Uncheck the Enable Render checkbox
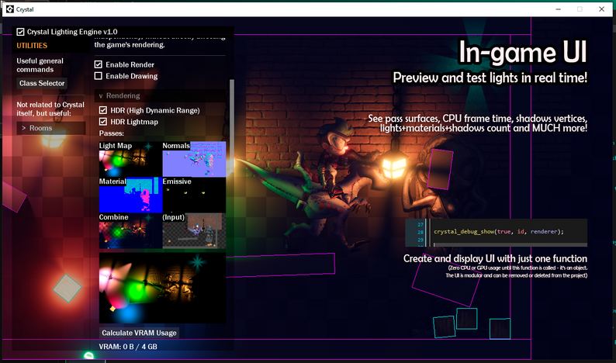The width and height of the screenshot is (616, 363). coord(99,64)
